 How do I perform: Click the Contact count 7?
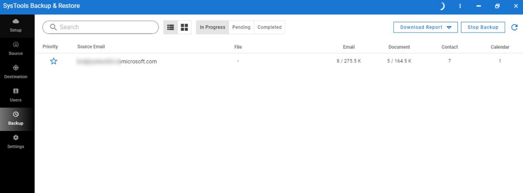(450, 61)
